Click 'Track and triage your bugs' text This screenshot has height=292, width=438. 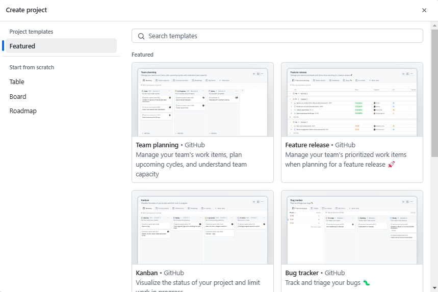[x=323, y=283]
